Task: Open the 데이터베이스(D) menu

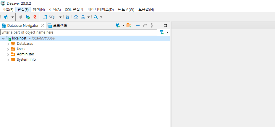Action: coord(101,10)
